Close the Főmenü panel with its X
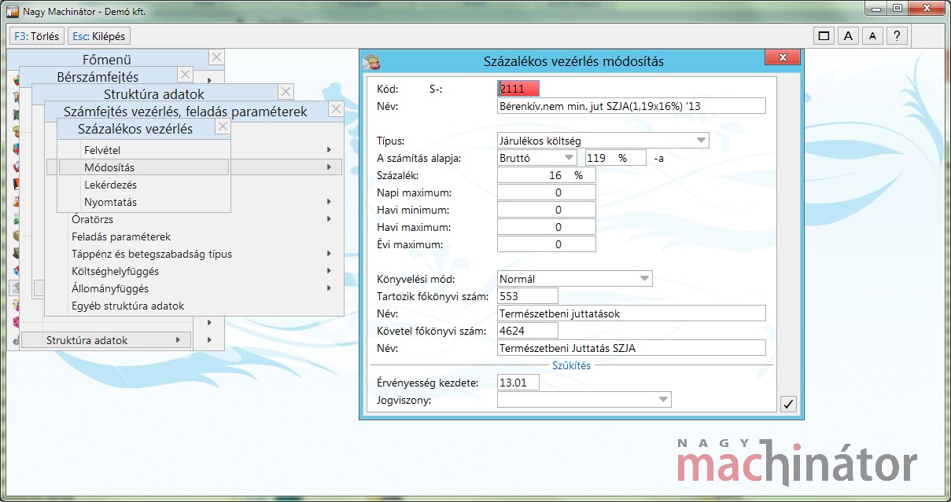The image size is (951, 502). [x=217, y=57]
